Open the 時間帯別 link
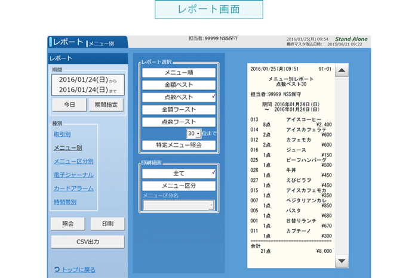The height and width of the screenshot is (278, 418). [x=65, y=202]
